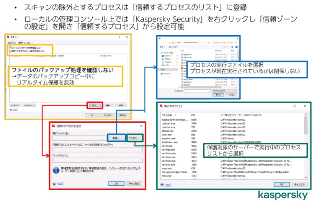Click the blue help icon in the file dialog
Viewport: 317px width, 206px height.
236,47
